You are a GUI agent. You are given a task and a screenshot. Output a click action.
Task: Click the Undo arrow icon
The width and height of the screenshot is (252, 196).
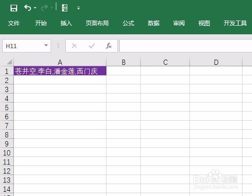(28, 8)
